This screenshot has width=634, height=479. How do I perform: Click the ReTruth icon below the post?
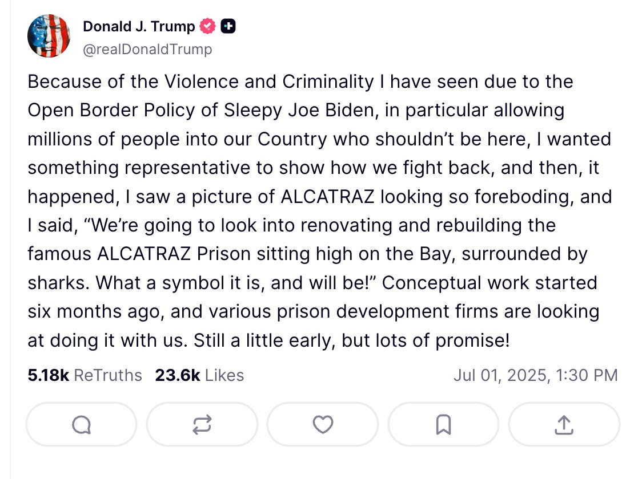coord(202,424)
